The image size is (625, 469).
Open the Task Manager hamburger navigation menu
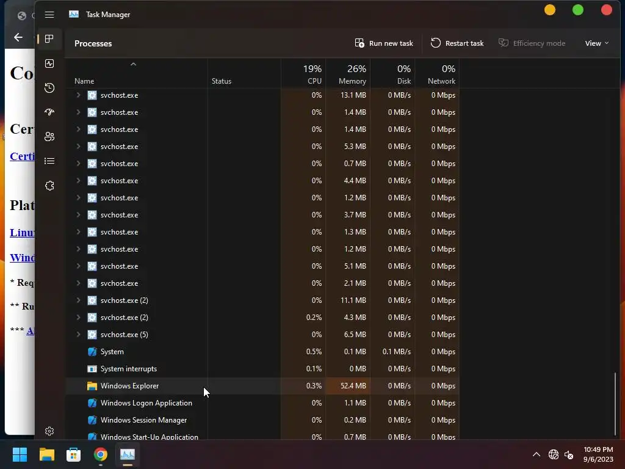[49, 15]
